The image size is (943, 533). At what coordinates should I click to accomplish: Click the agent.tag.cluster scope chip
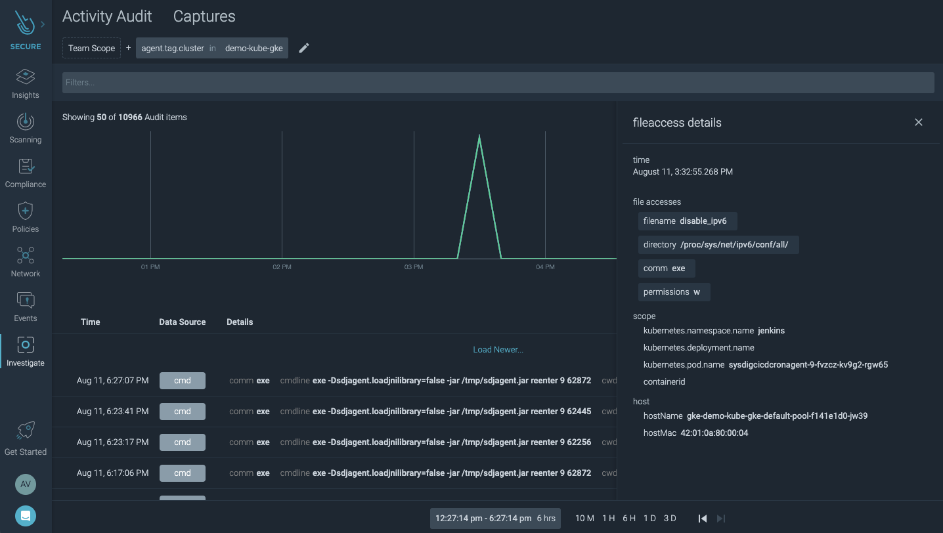click(212, 48)
